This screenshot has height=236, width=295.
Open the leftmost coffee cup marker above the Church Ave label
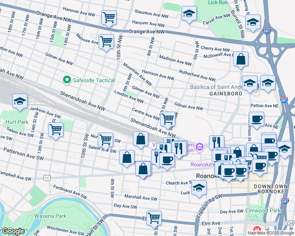[x=228, y=173]
